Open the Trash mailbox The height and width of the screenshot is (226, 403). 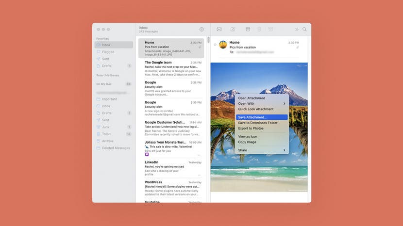coord(114,134)
